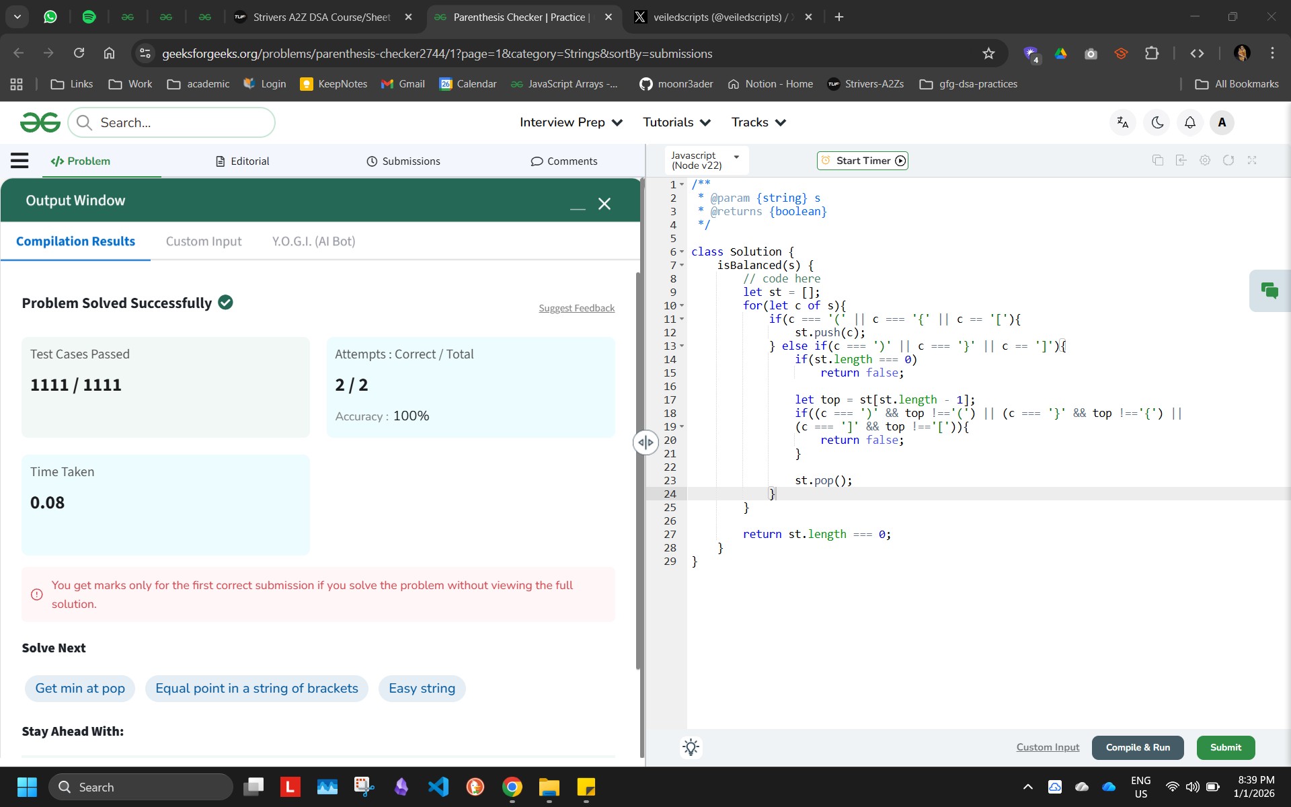Screen dimensions: 1291x807
Task: Open the green chat bubble side widget
Action: (1269, 291)
